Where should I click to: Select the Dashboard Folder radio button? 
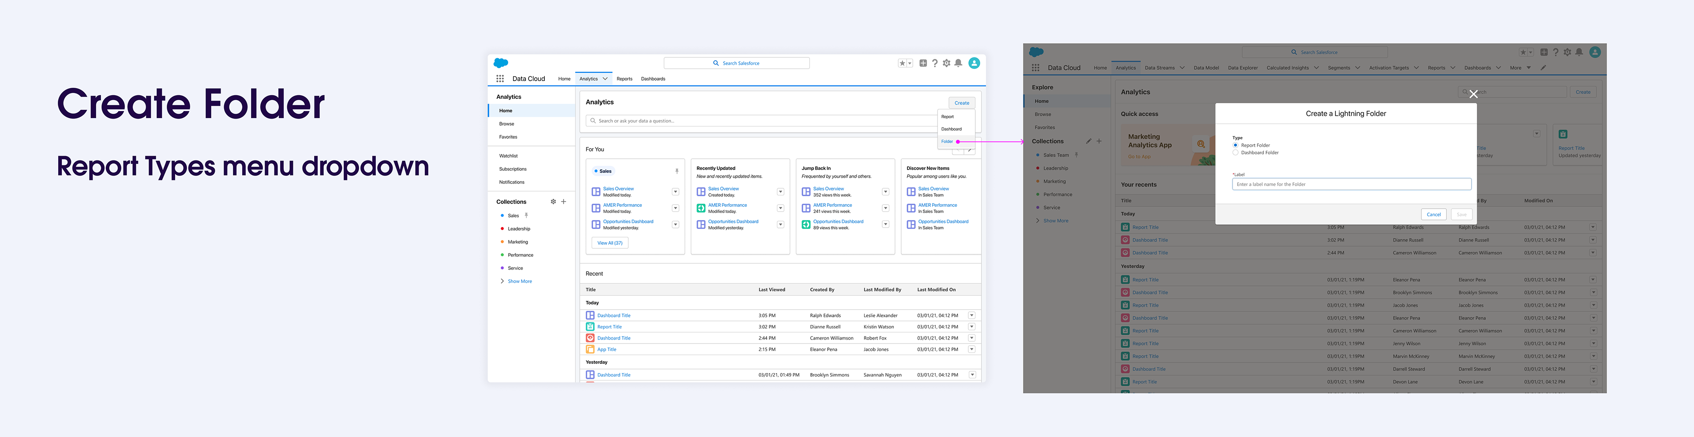click(1236, 153)
